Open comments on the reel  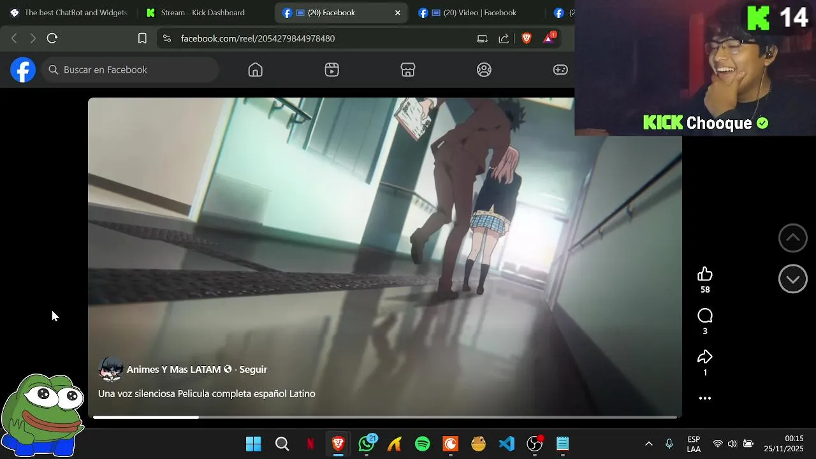pyautogui.click(x=705, y=316)
